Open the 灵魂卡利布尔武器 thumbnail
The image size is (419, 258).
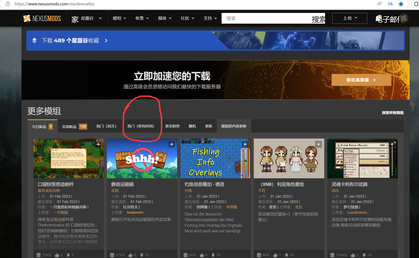coord(362,158)
